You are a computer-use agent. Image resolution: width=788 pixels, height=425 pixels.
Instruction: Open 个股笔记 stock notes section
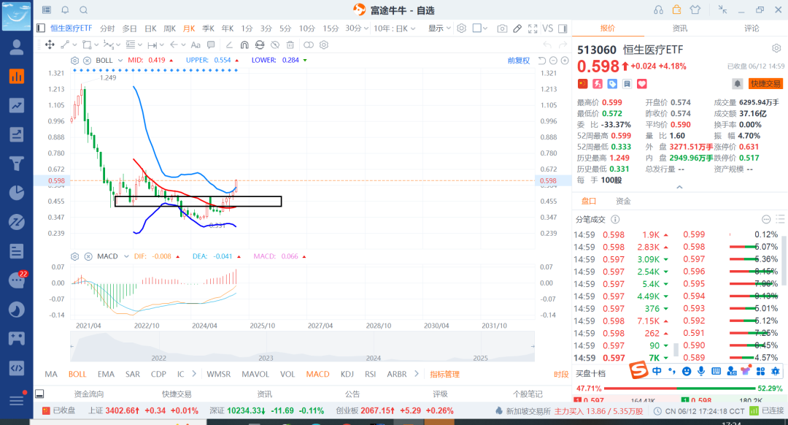pos(528,394)
